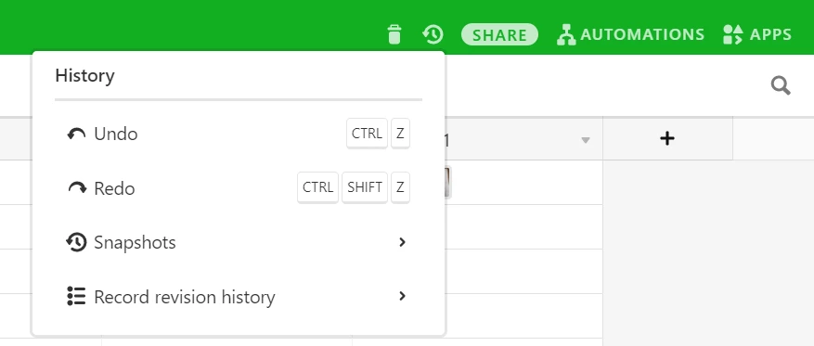Open the column header dropdown arrow
Viewport: 814px width, 346px height.
click(586, 140)
